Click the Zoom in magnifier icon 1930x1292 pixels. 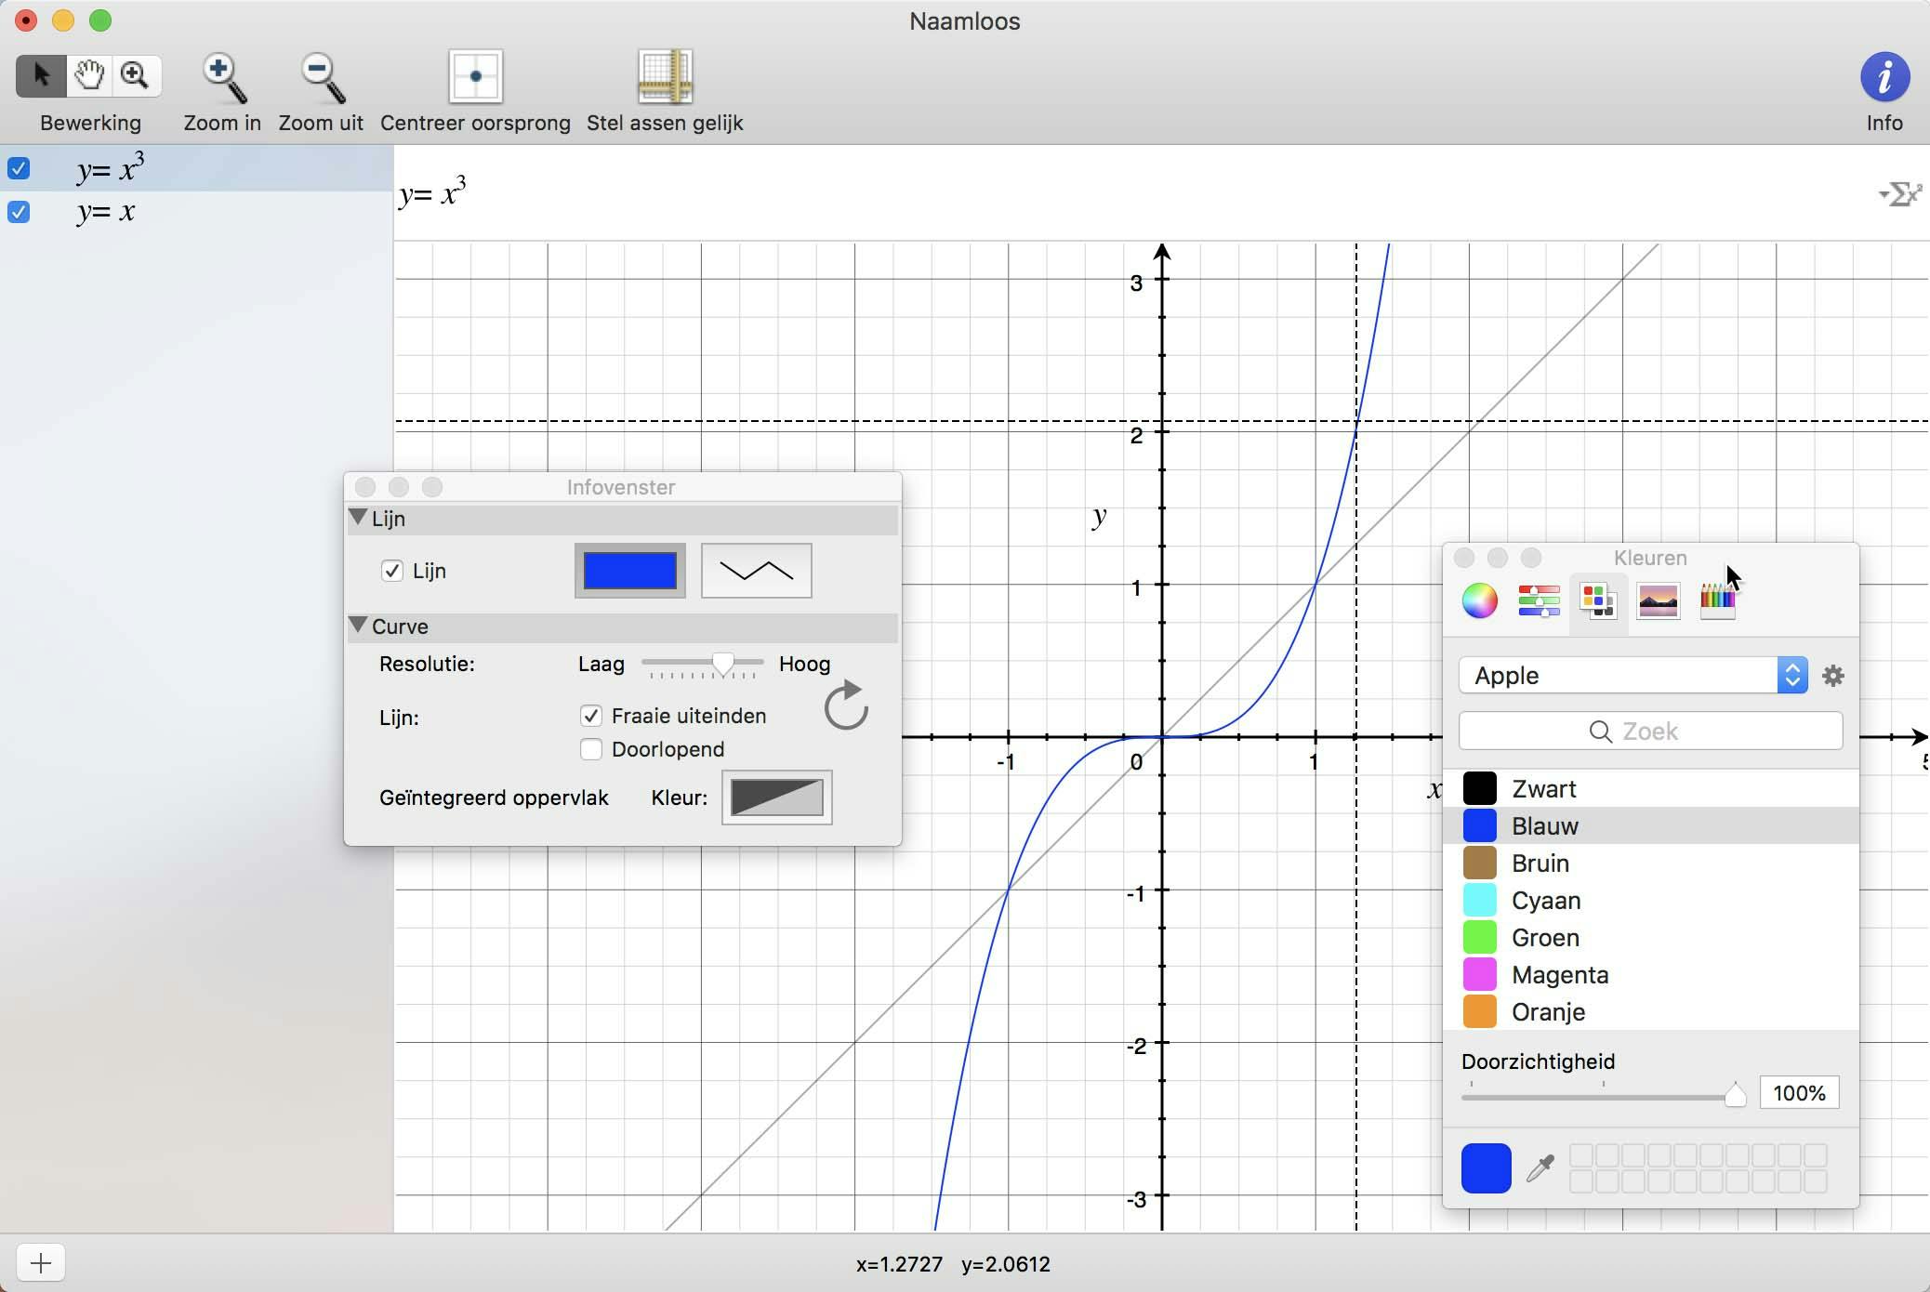click(223, 78)
